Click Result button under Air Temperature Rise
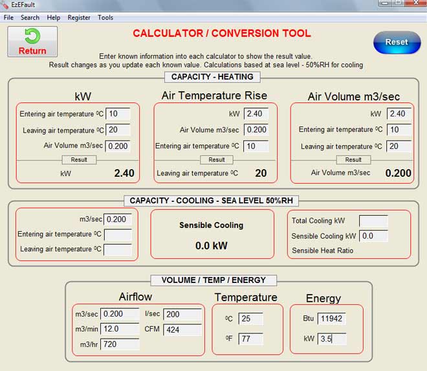427x371 pixels. click(x=217, y=159)
